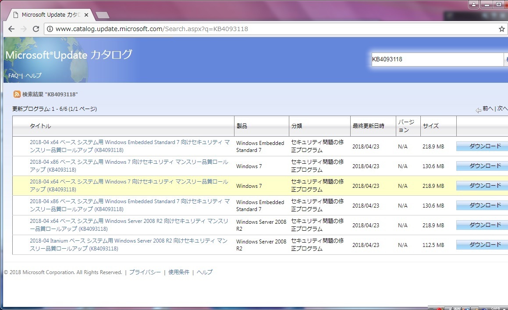Switch to the Microsoft Update カタログ tab
508x310 pixels.
click(x=48, y=14)
